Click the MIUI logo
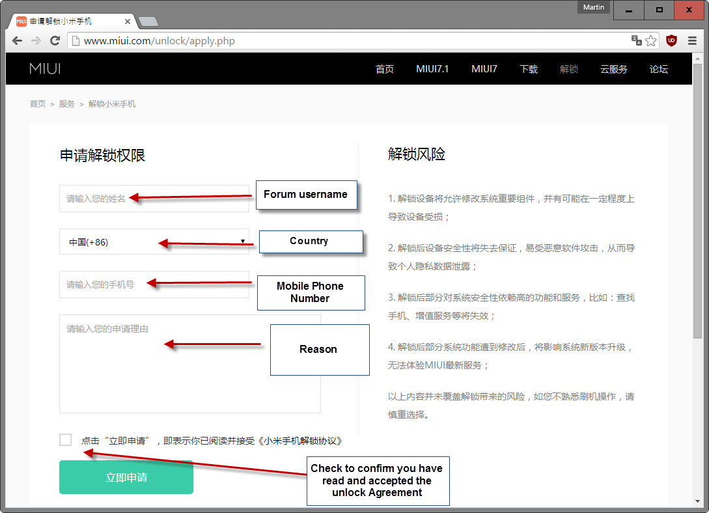This screenshot has height=513, width=709. coord(45,69)
